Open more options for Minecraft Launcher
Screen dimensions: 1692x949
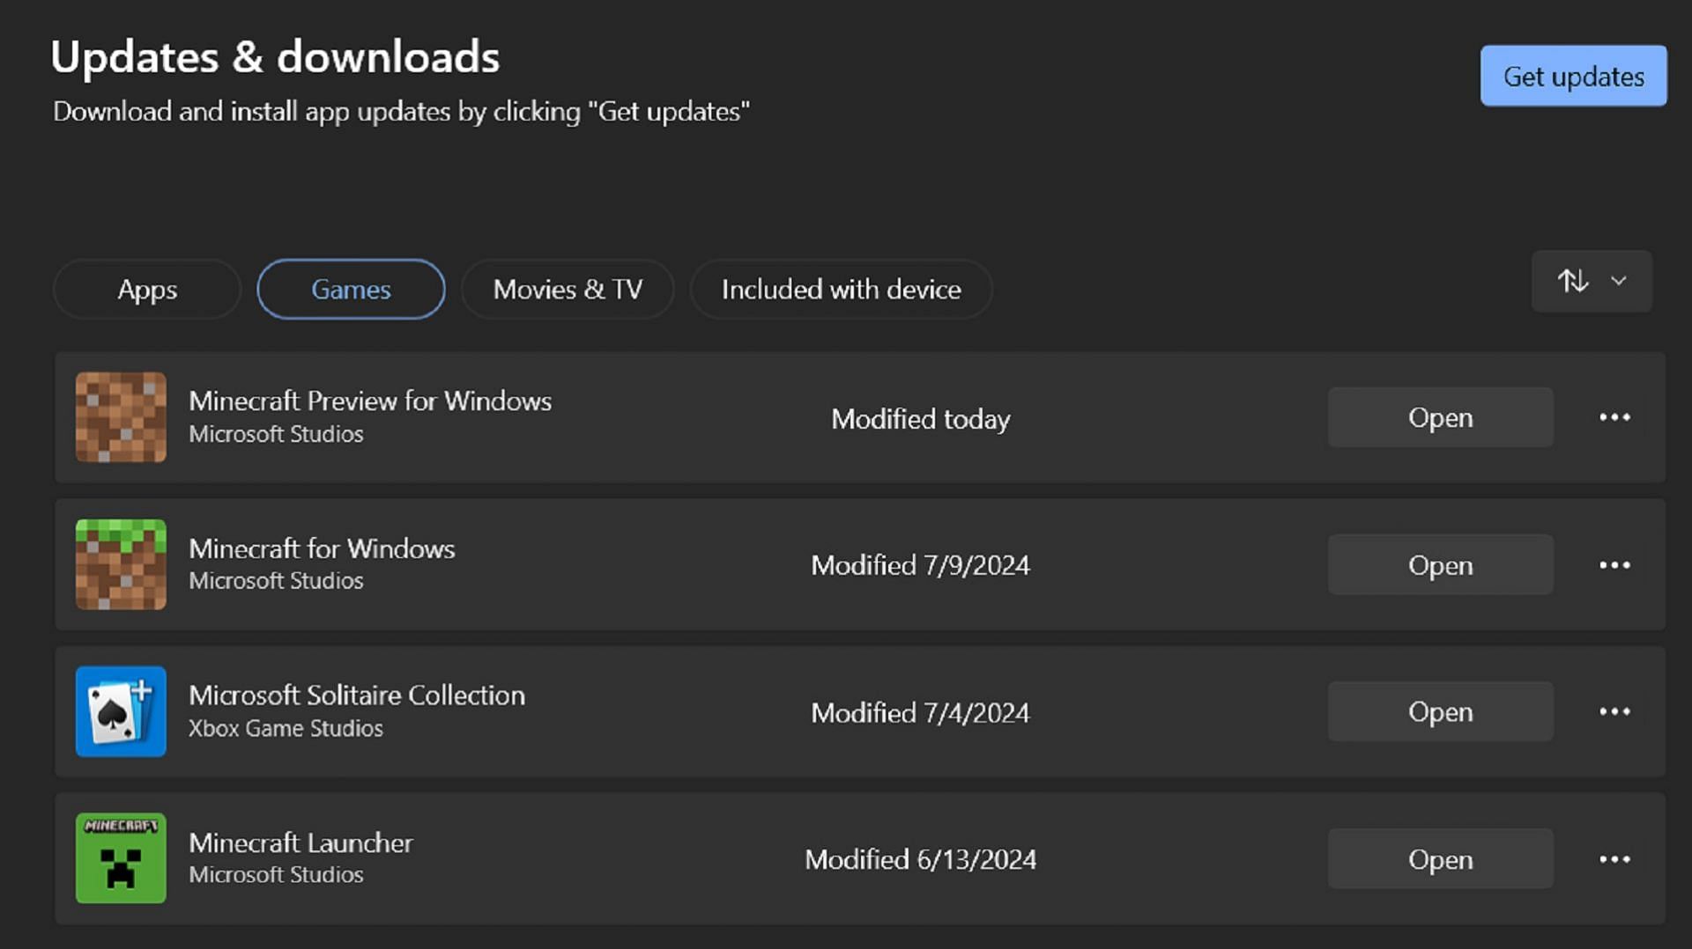pyautogui.click(x=1614, y=859)
